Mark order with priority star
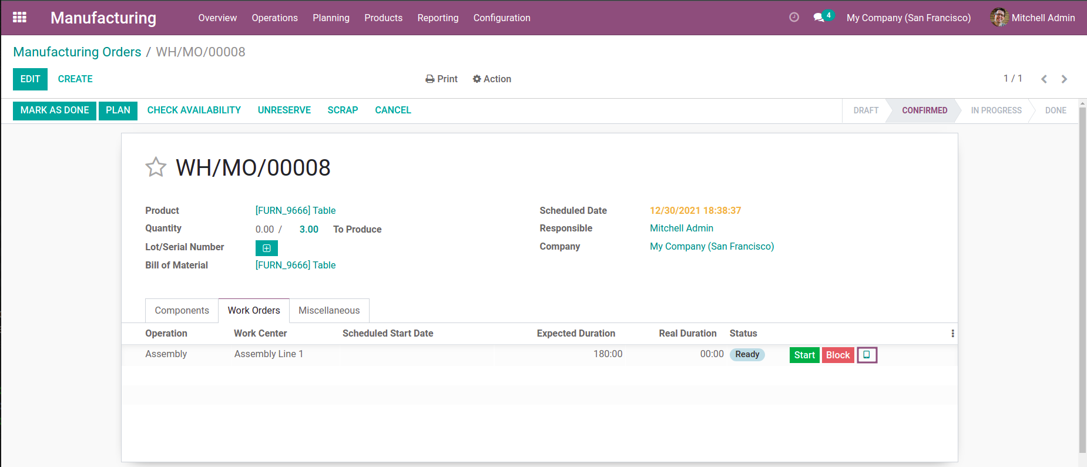The height and width of the screenshot is (467, 1087). point(156,167)
